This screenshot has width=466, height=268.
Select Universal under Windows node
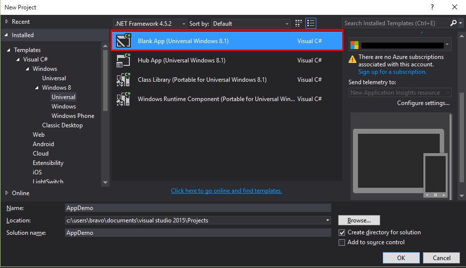point(54,78)
